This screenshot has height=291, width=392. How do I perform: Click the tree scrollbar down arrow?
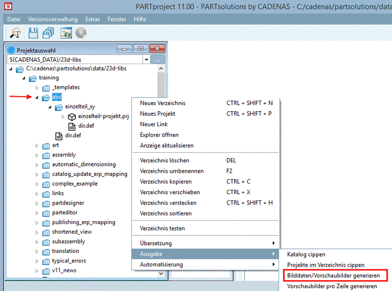pyautogui.click(x=161, y=274)
